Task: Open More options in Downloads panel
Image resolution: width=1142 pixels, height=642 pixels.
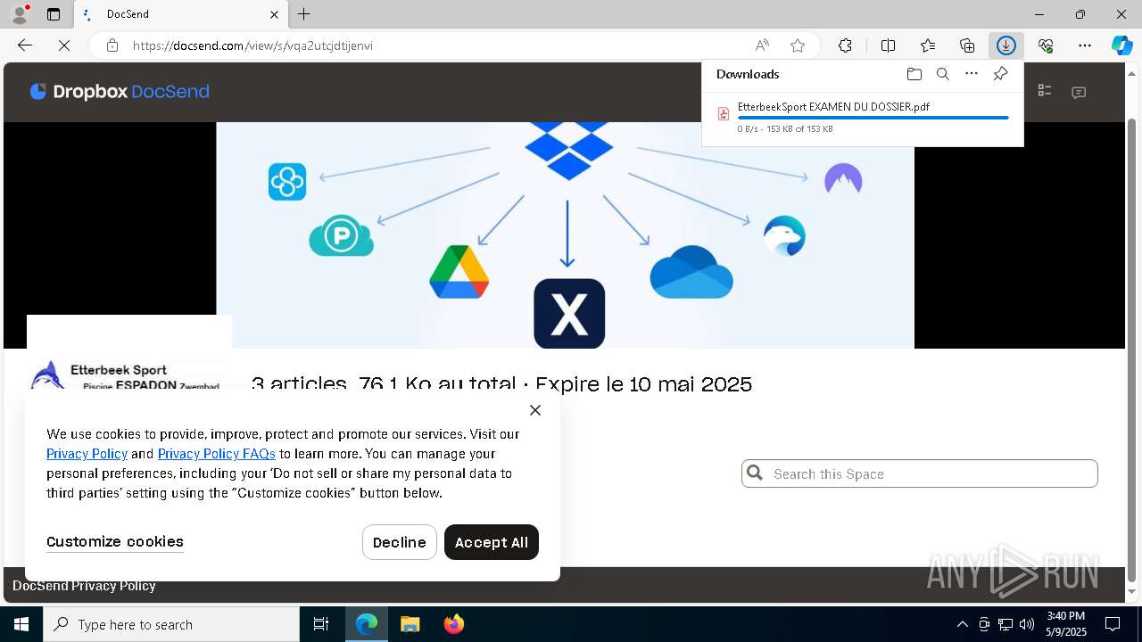Action: (972, 74)
